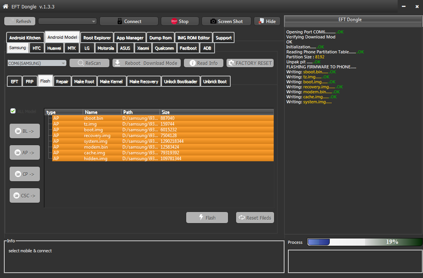Click the CP folder button
Screen dimensions: 423x278
click(x=25, y=174)
